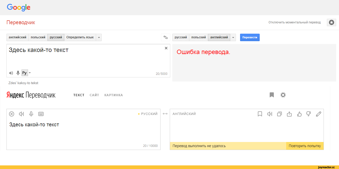The height and width of the screenshot is (169, 339).
Task: Select русский as the target language
Action: [x=181, y=38]
